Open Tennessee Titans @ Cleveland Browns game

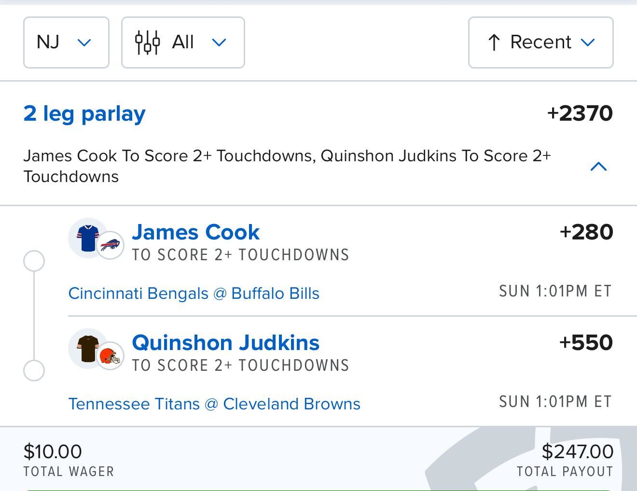214,404
